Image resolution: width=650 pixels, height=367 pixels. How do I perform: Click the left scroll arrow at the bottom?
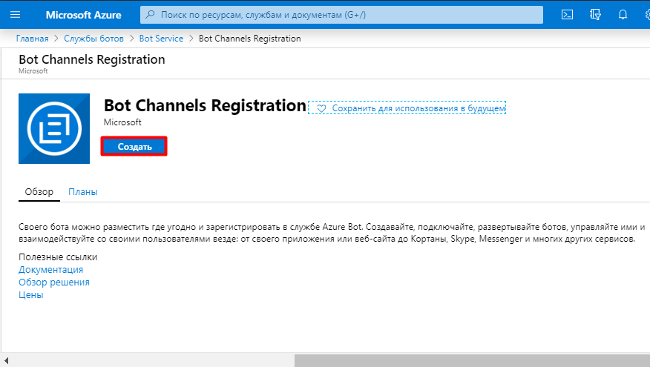(6, 361)
